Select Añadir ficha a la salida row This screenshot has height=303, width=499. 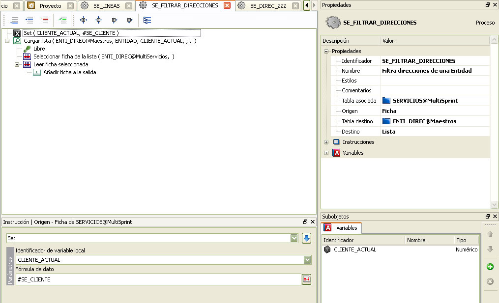point(70,72)
